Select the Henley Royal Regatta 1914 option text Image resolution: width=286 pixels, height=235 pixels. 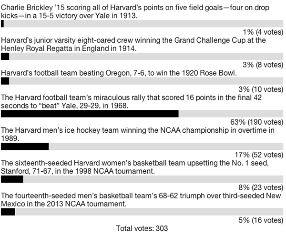tap(133, 44)
